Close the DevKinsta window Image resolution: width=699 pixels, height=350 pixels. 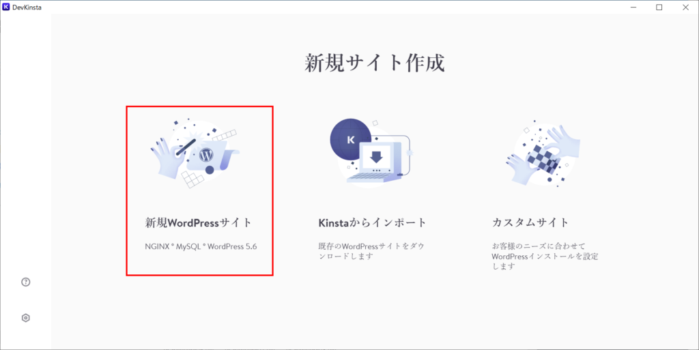[685, 7]
